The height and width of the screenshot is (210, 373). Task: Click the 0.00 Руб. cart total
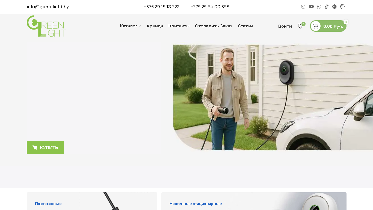point(333,27)
